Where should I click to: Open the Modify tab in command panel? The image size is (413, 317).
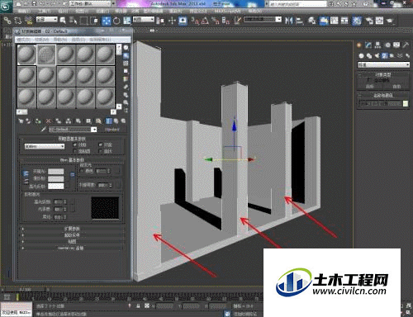coord(368,45)
